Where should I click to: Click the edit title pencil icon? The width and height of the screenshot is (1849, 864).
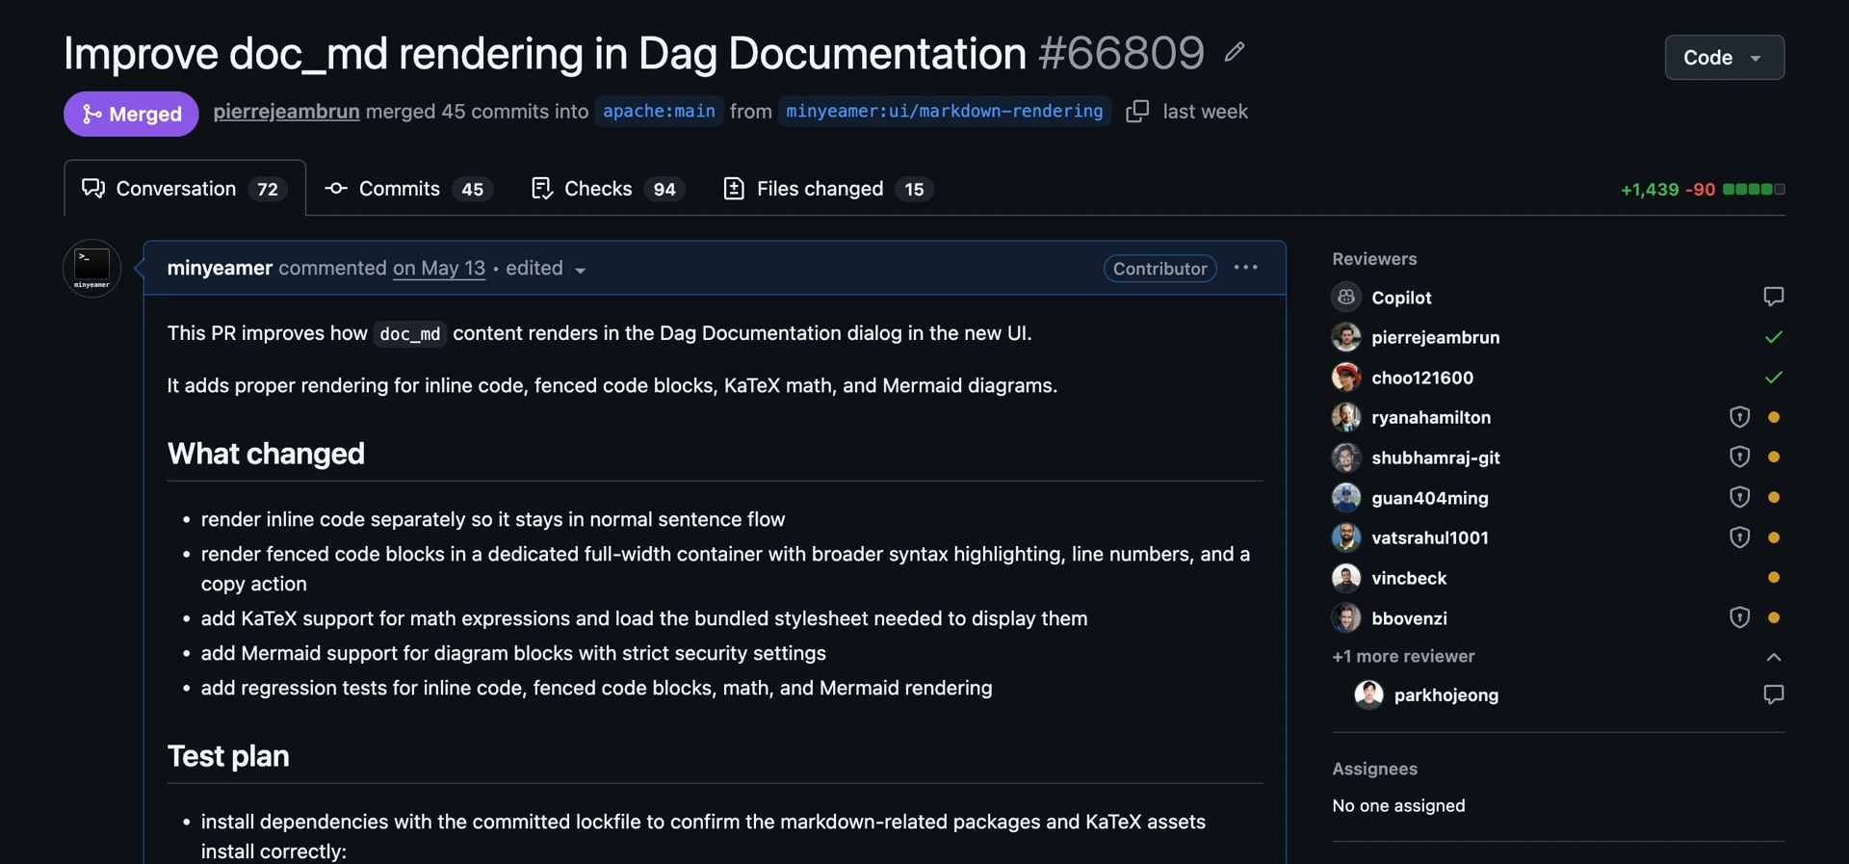tap(1235, 52)
